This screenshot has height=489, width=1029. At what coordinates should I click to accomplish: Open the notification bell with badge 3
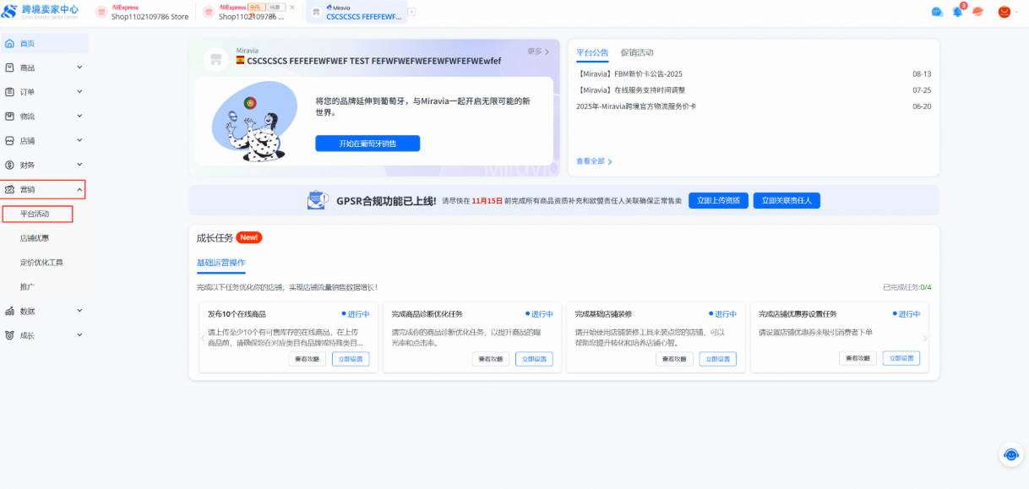pyautogui.click(x=955, y=11)
